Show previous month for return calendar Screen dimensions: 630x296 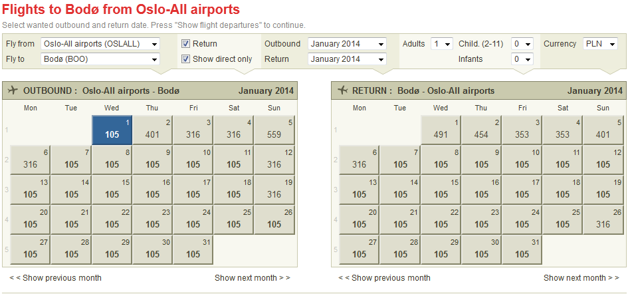coord(385,278)
